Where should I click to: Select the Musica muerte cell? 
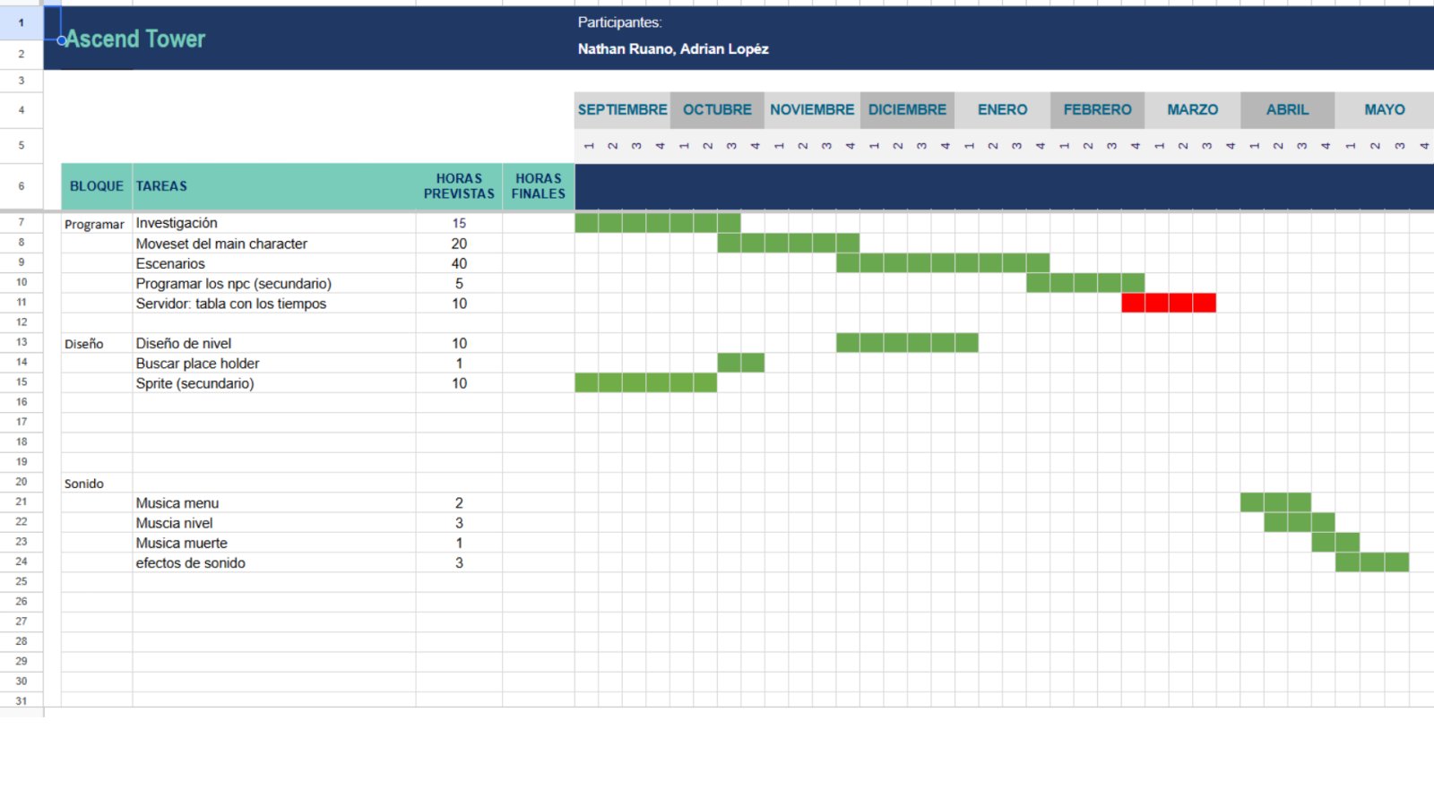pos(274,543)
